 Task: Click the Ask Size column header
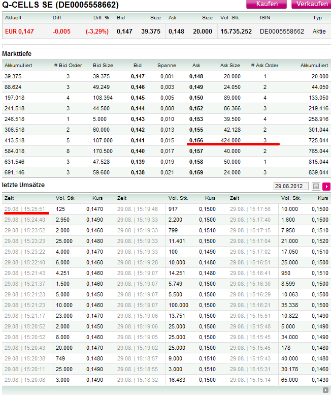tap(230, 66)
